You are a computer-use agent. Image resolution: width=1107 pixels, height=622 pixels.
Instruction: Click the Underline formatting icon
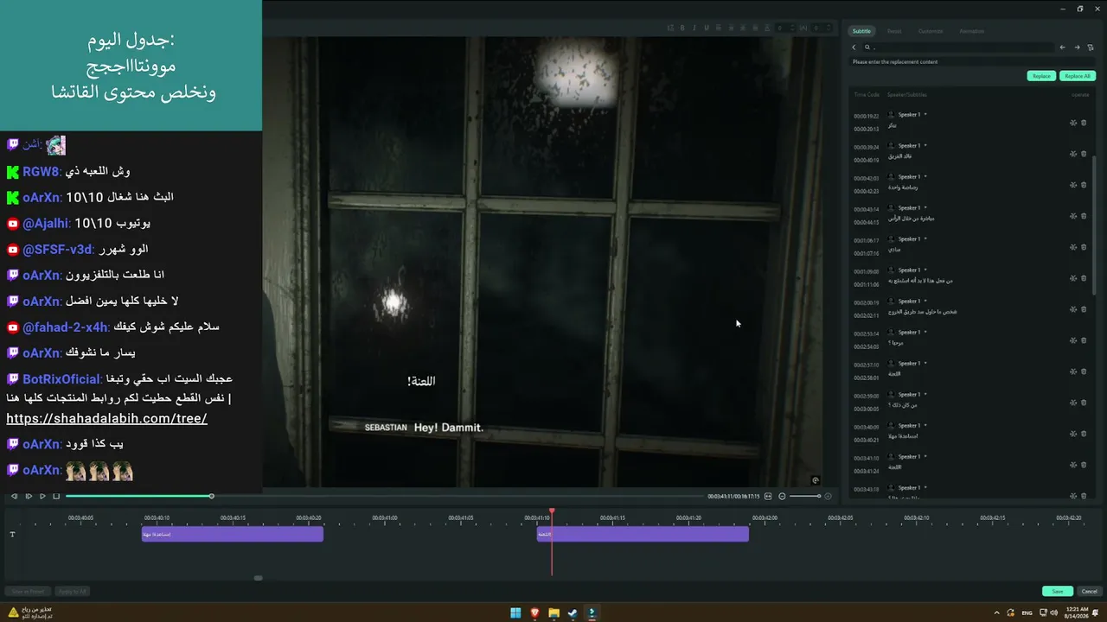[x=707, y=28]
